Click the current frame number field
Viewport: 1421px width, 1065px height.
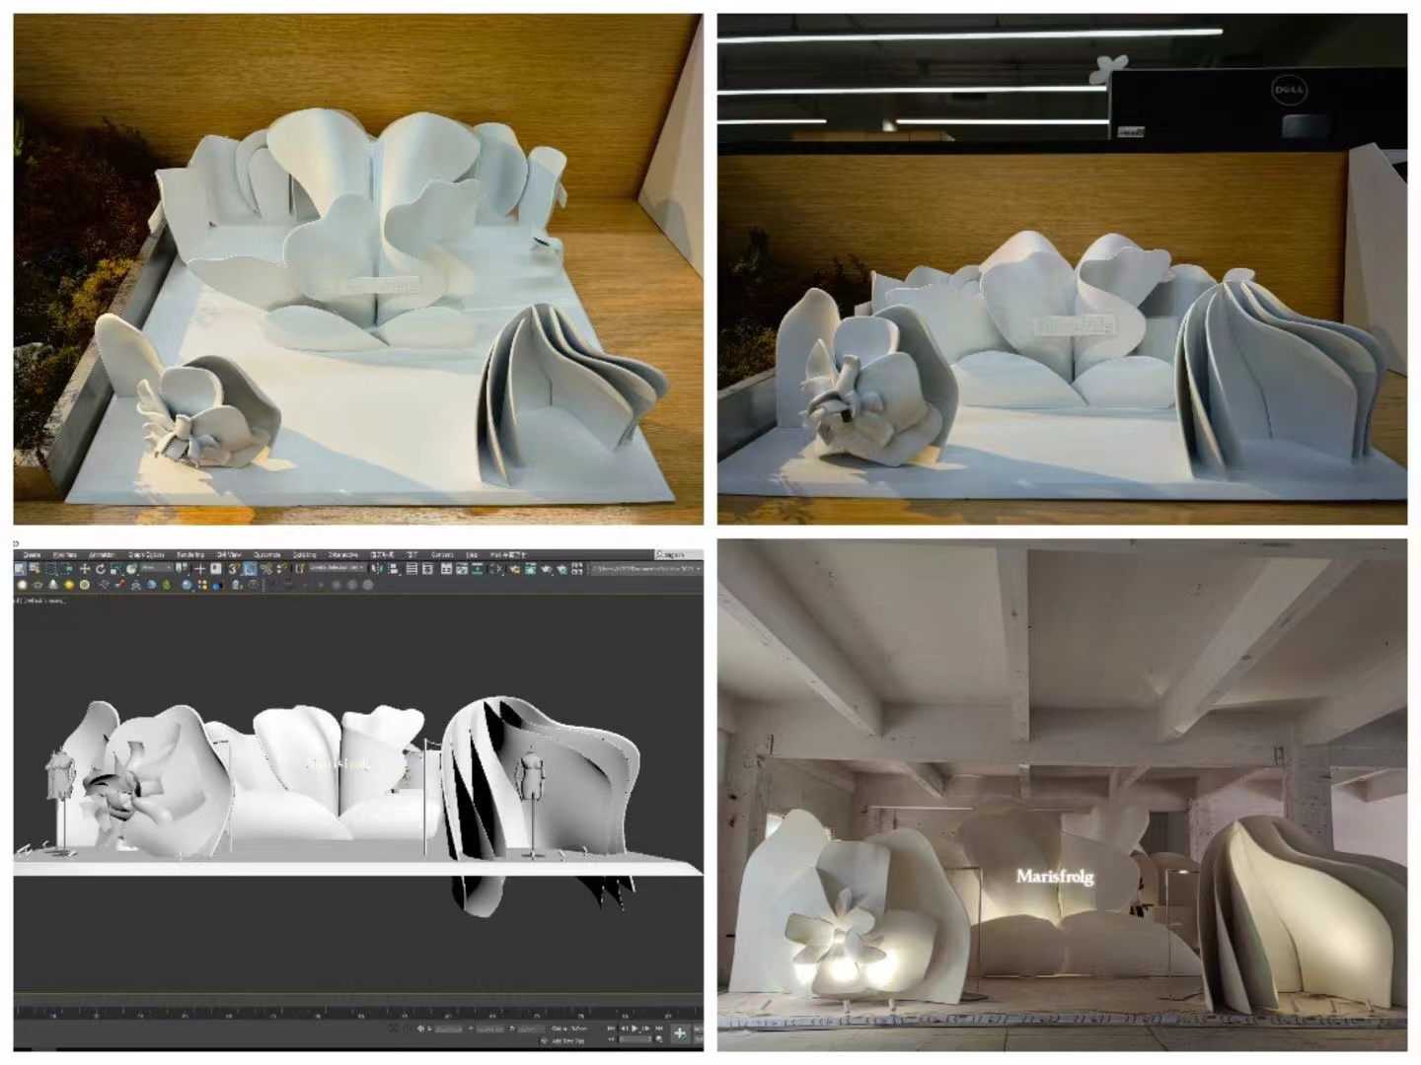[x=636, y=1039]
